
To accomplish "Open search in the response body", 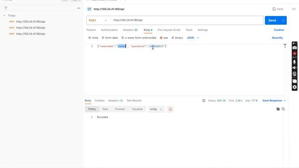I will 283,109.
